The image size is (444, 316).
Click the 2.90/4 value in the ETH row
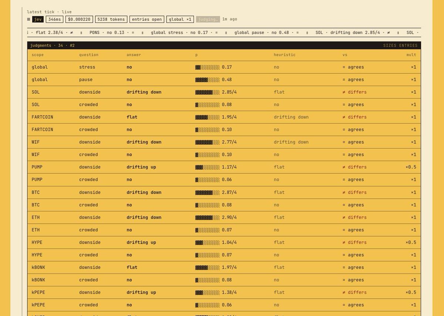coord(229,217)
